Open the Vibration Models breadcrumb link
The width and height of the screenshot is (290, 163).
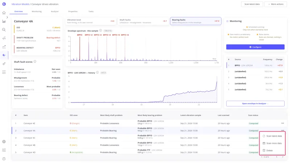click(x=20, y=4)
